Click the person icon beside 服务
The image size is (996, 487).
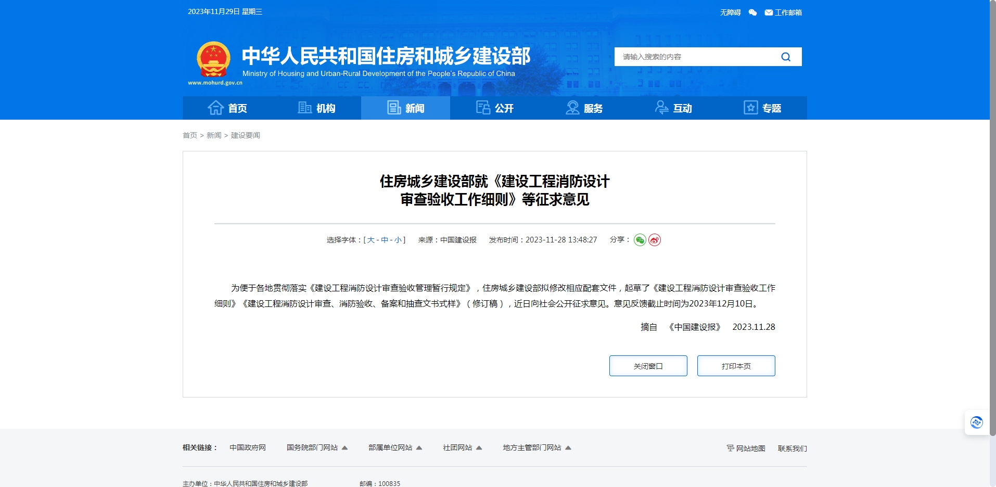click(x=572, y=108)
